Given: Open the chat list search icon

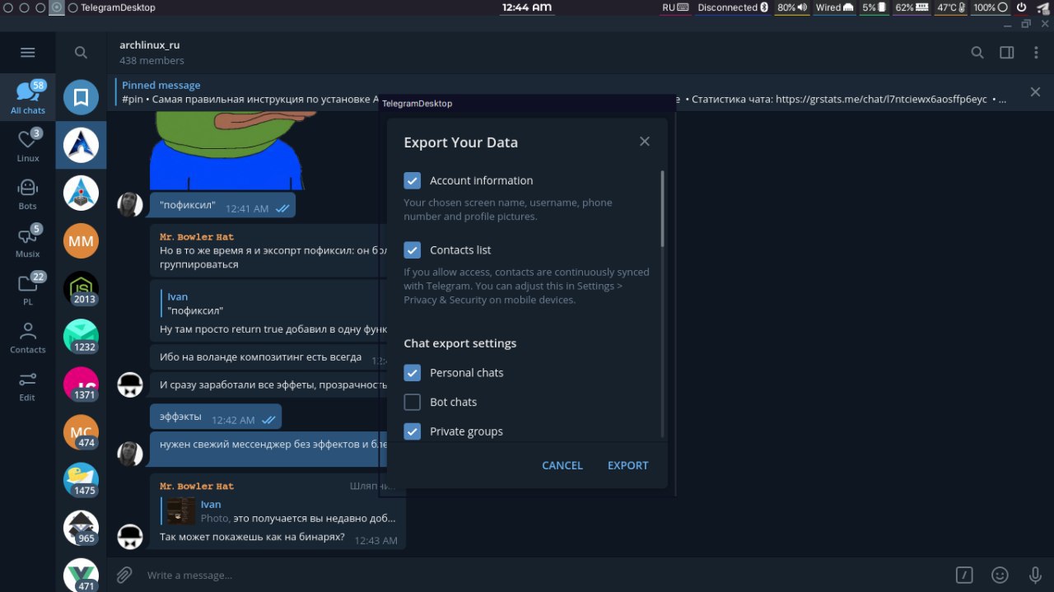Looking at the screenshot, I should click(81, 53).
